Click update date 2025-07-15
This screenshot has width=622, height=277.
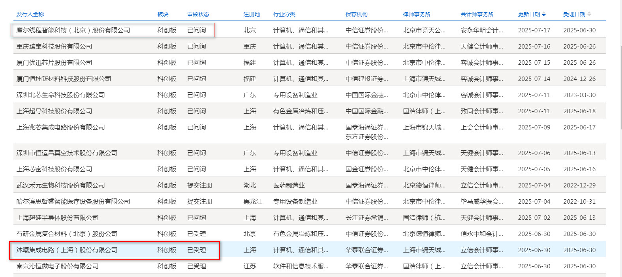point(534,63)
